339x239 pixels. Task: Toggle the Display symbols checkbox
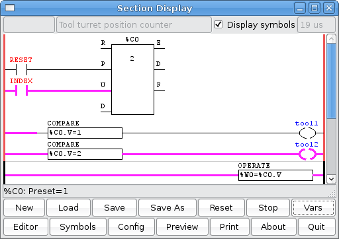click(218, 24)
